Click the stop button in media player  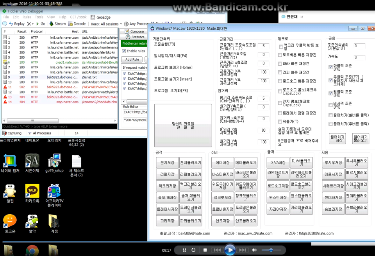[205, 250]
